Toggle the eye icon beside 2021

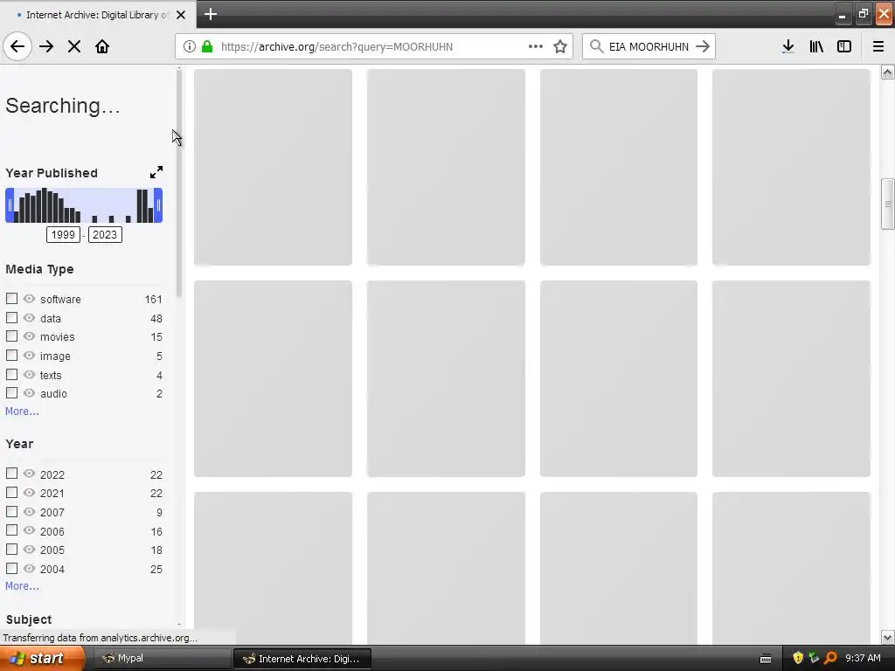click(29, 493)
